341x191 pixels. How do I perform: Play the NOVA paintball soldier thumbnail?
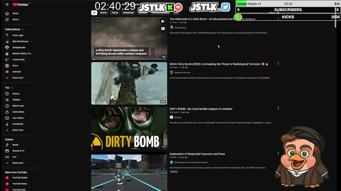[129, 83]
